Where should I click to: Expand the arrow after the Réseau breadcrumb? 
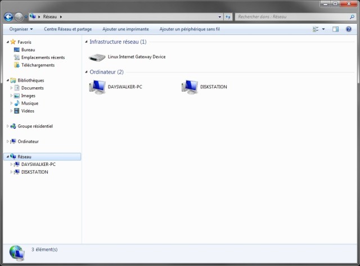pos(61,17)
